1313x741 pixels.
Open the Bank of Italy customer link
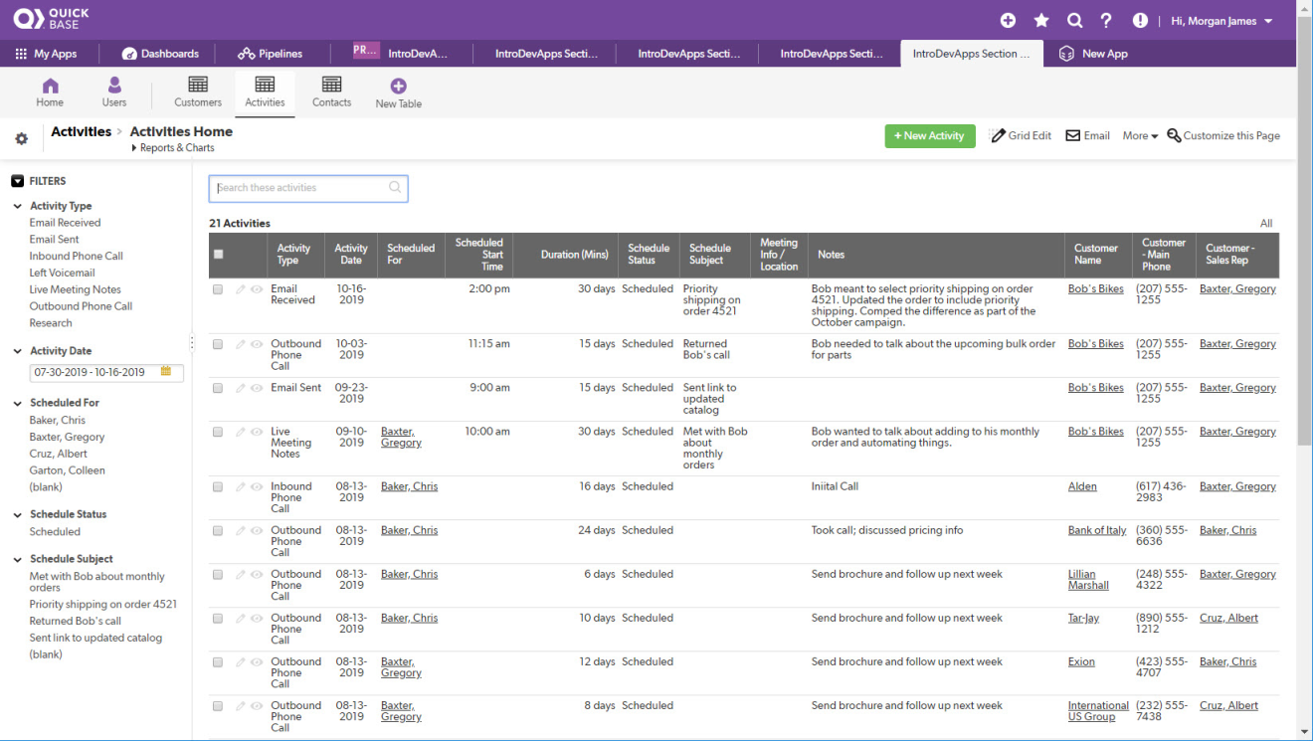click(x=1096, y=531)
